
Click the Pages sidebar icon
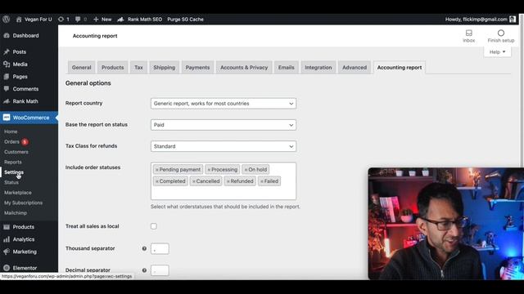point(7,76)
